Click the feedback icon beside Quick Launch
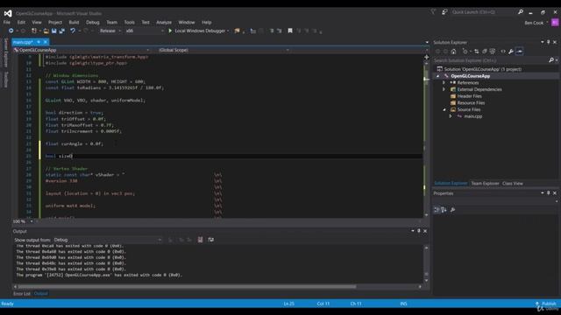The image size is (561, 315). (x=444, y=12)
